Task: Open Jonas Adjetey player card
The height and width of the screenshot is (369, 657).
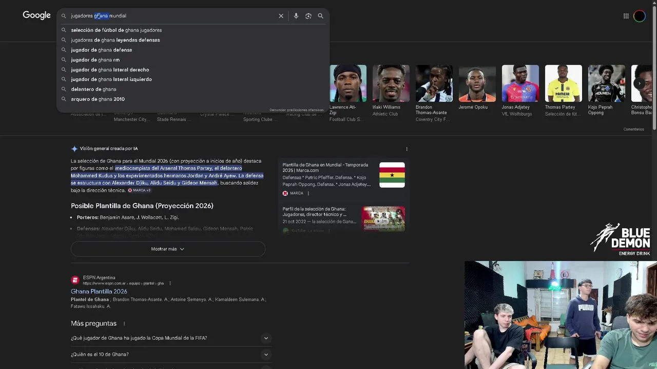Action: point(520,91)
